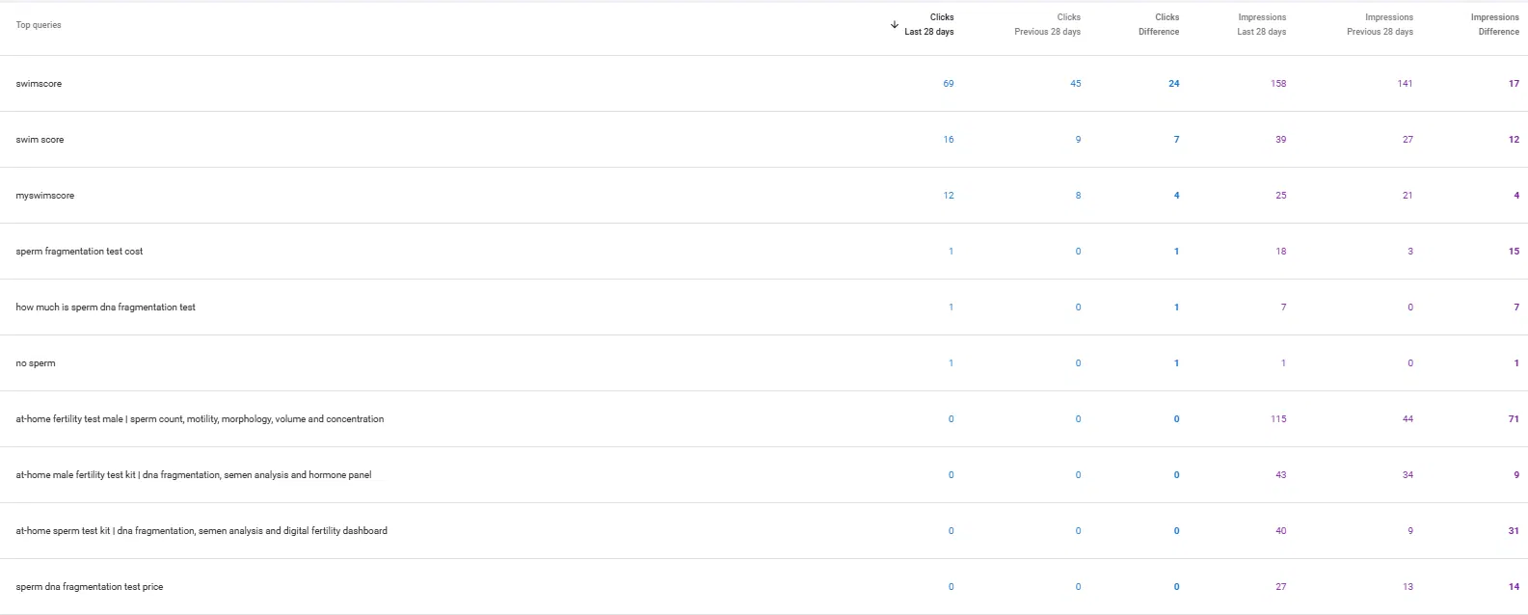Click swimscore impressions value 158

point(1278,84)
